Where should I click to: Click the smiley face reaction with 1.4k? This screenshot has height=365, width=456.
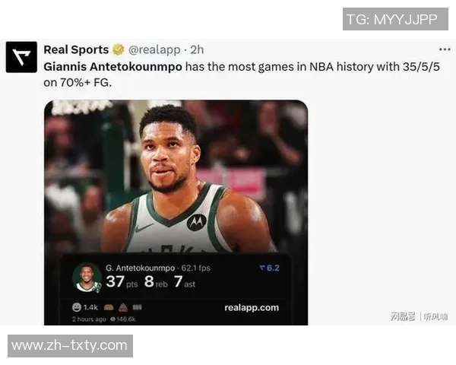point(77,307)
